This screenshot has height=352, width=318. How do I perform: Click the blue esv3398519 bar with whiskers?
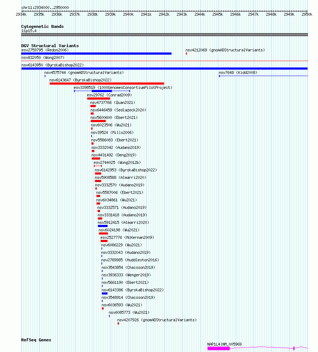click(102, 91)
